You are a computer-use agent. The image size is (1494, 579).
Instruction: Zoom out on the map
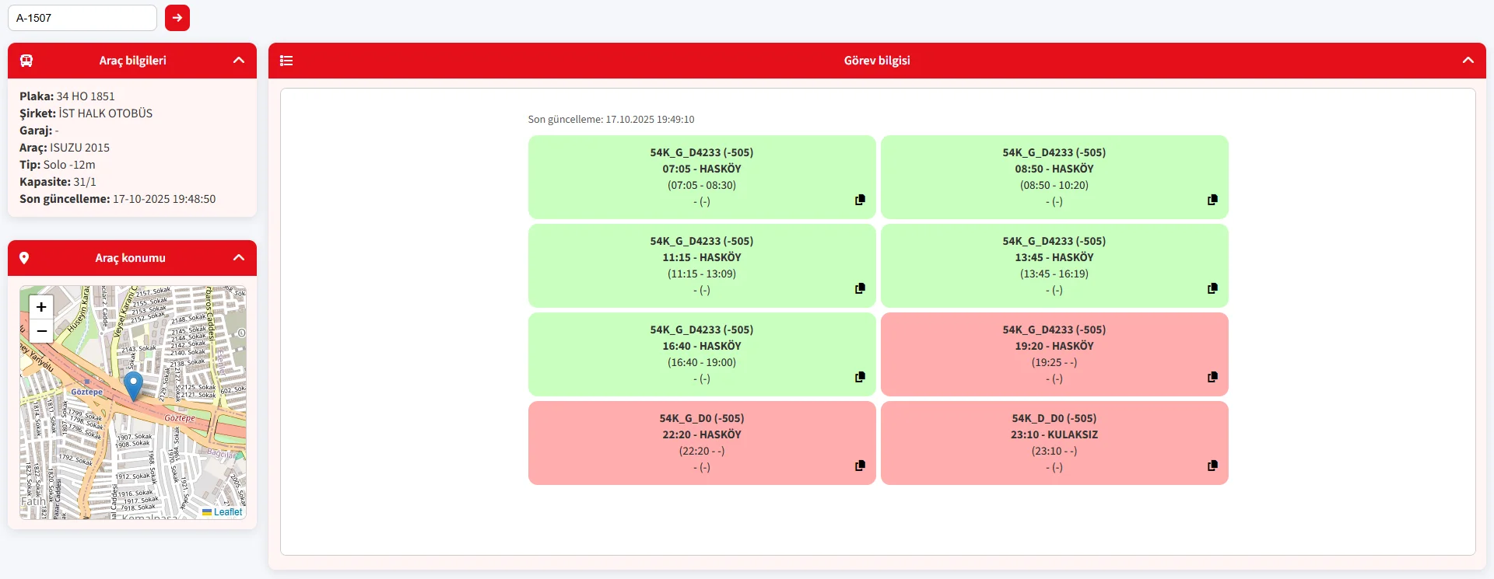[41, 331]
